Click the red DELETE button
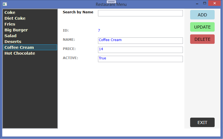 click(202, 39)
